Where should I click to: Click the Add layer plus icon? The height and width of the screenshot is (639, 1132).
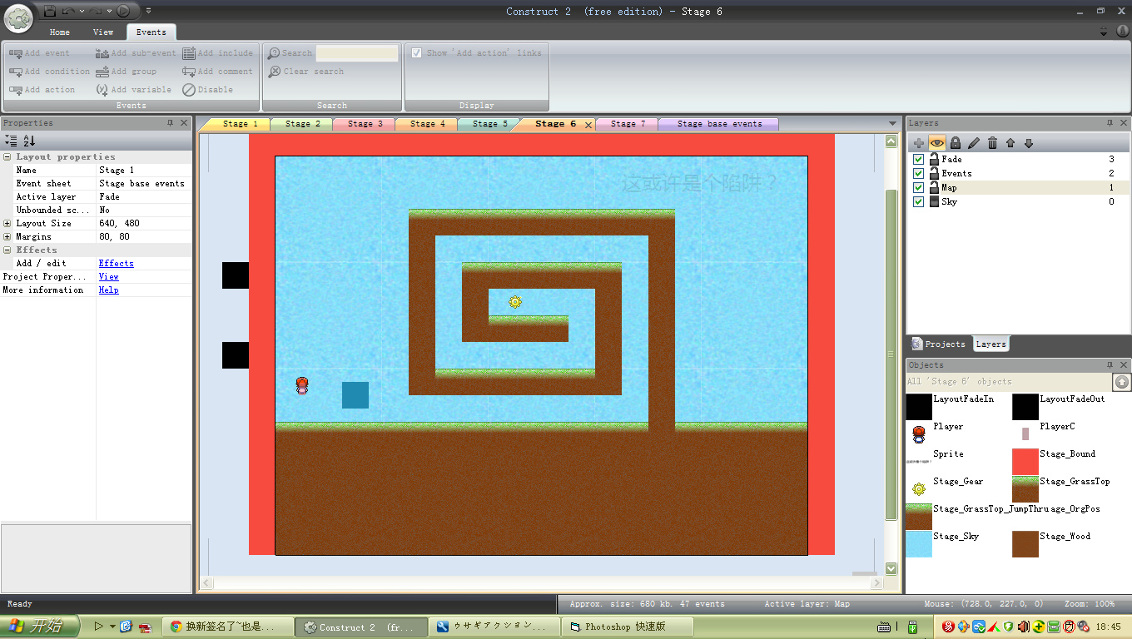919,143
